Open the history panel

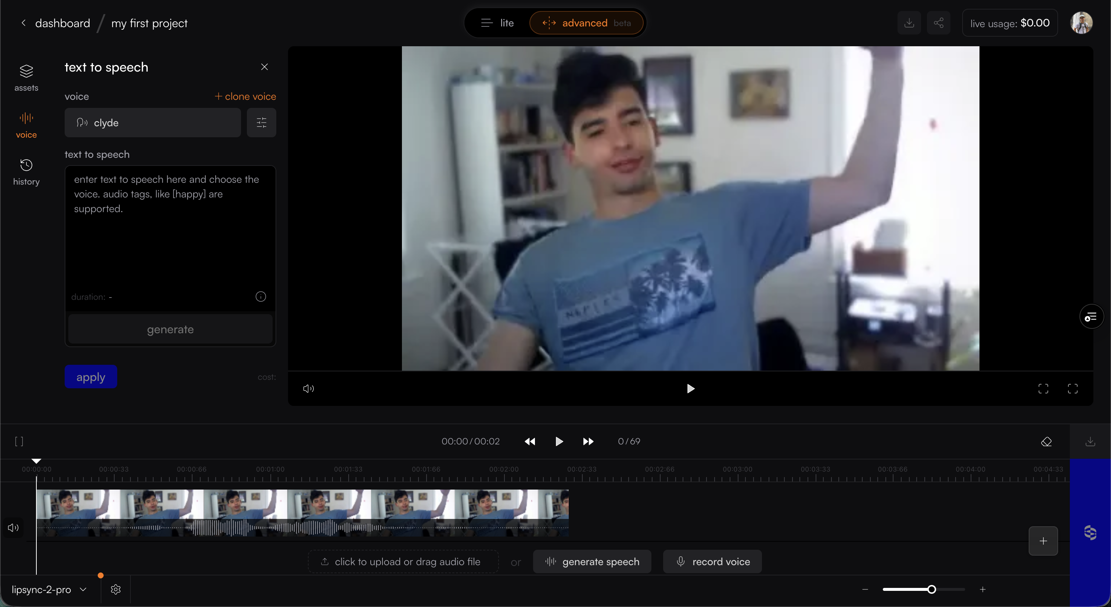tap(26, 172)
